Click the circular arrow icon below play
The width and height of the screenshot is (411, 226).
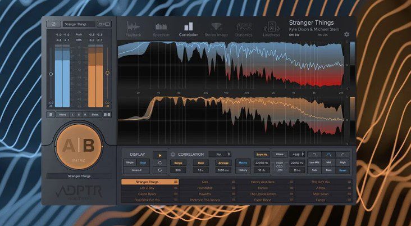click(x=160, y=162)
